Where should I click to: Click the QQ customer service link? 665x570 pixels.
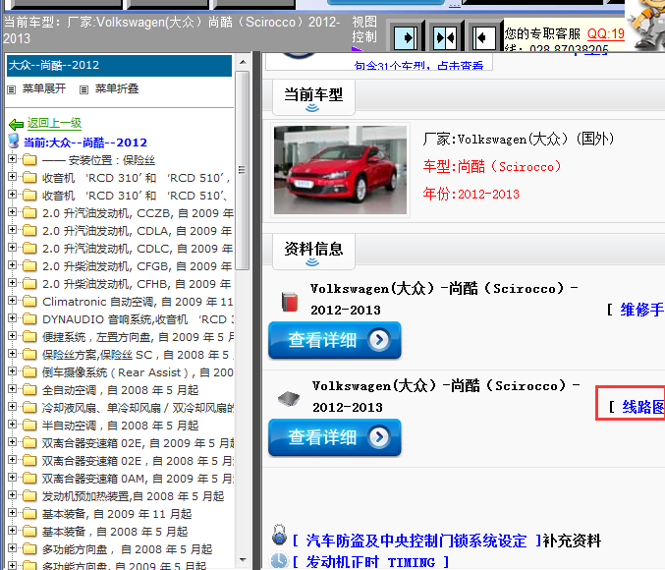(x=606, y=33)
